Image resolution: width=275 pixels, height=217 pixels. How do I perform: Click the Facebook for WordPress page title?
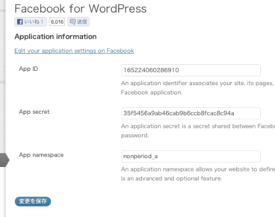[x=80, y=9]
